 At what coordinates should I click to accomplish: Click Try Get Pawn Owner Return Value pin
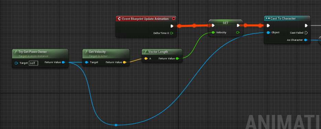click(63, 62)
